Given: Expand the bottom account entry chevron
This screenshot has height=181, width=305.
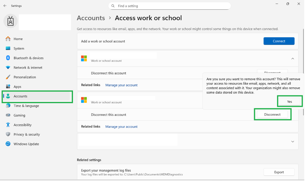Looking at the screenshot, I should click(292, 141).
